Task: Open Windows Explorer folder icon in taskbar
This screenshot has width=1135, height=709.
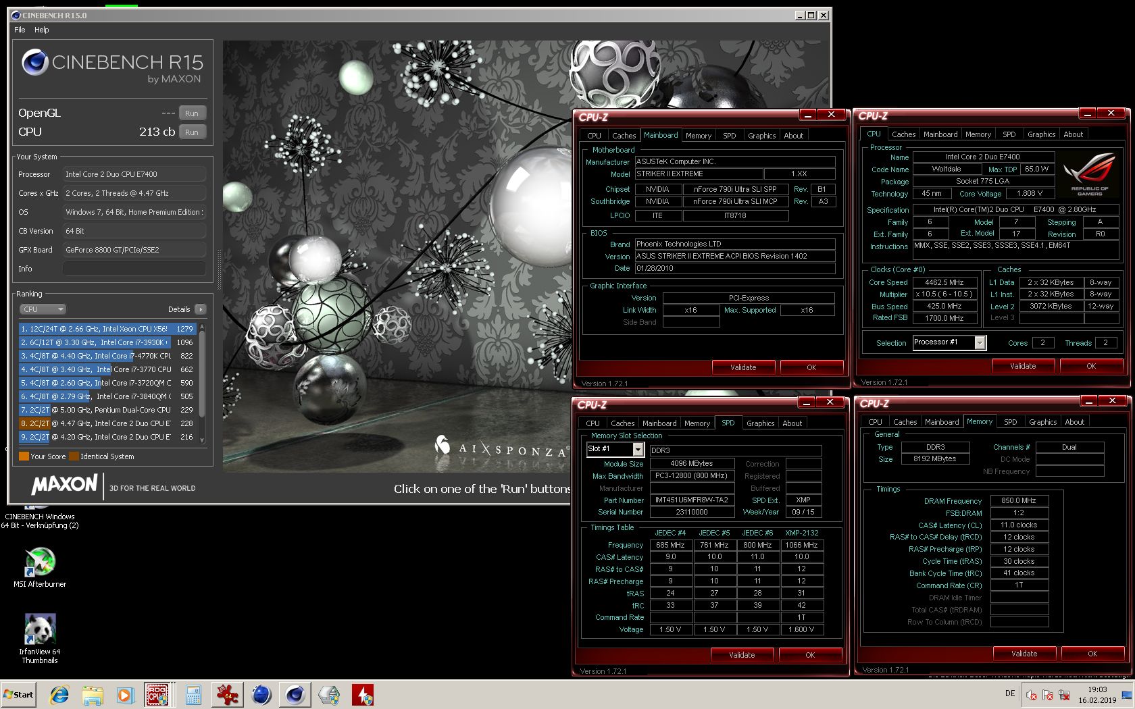Action: pos(93,694)
